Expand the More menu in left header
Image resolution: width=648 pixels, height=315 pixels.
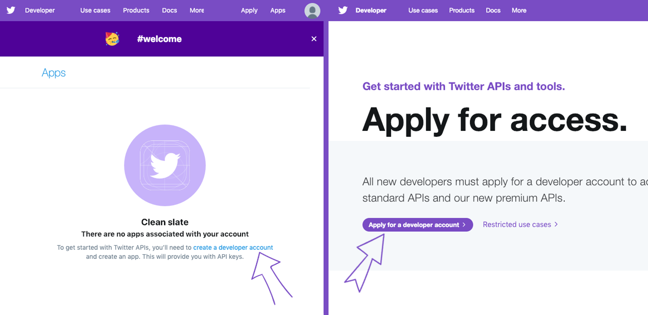click(197, 10)
